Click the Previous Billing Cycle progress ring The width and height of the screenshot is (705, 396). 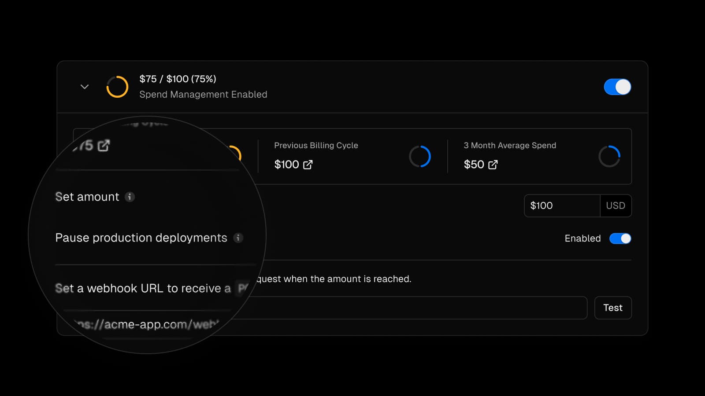pyautogui.click(x=419, y=156)
